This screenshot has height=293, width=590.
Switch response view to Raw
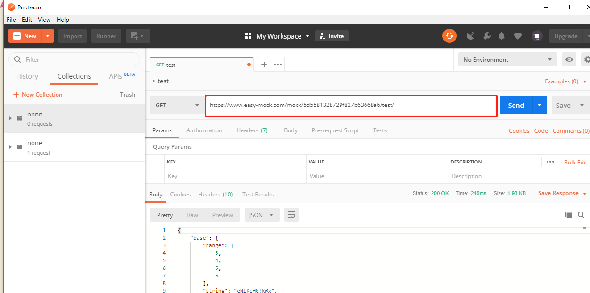click(192, 215)
